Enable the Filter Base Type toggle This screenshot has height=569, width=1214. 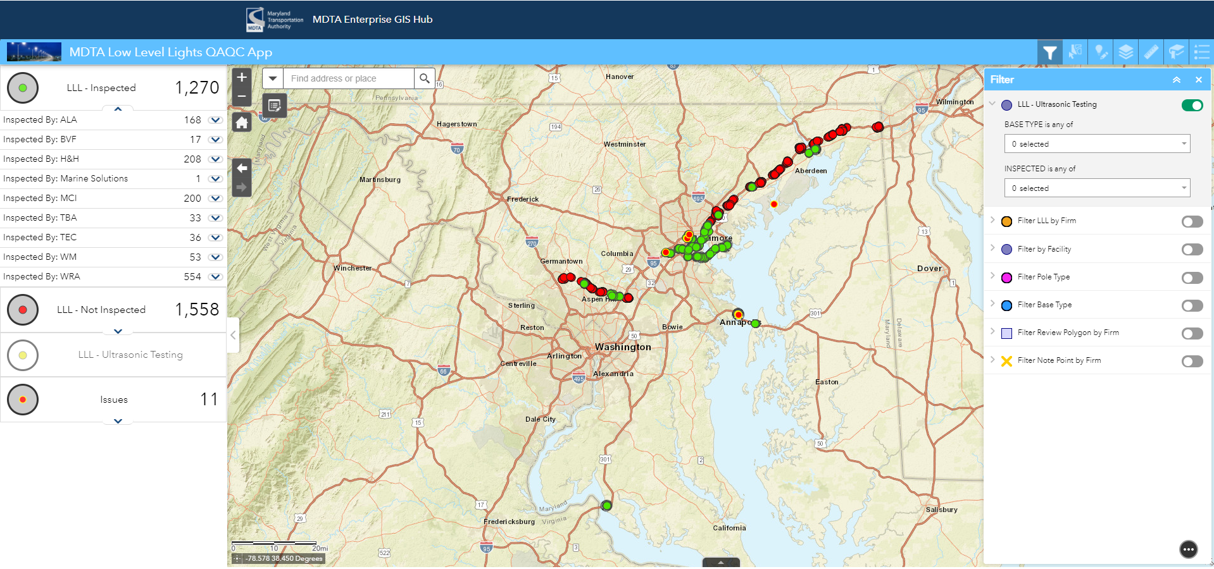coord(1192,306)
